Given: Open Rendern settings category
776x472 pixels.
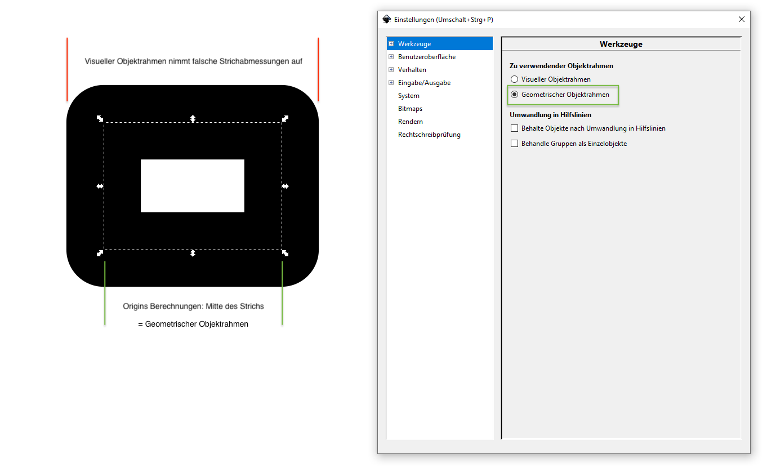Looking at the screenshot, I should [411, 122].
